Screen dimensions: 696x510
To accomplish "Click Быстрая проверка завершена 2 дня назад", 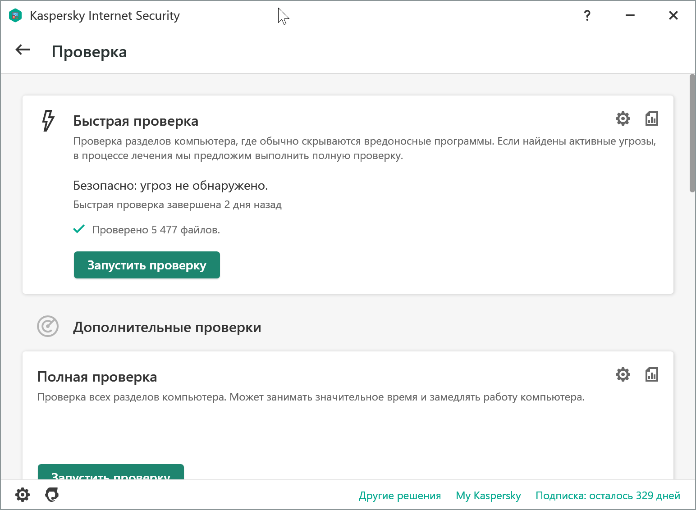I will pos(177,205).
